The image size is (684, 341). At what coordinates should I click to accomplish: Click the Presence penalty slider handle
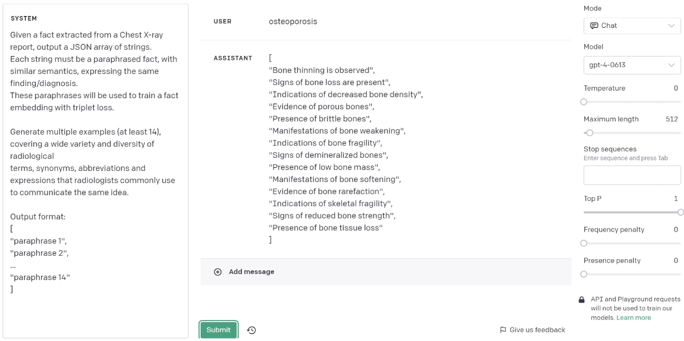(584, 274)
